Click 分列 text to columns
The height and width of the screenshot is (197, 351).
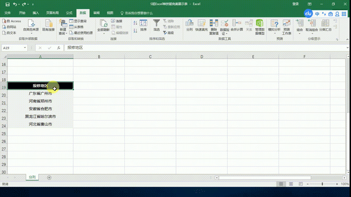tap(190, 25)
